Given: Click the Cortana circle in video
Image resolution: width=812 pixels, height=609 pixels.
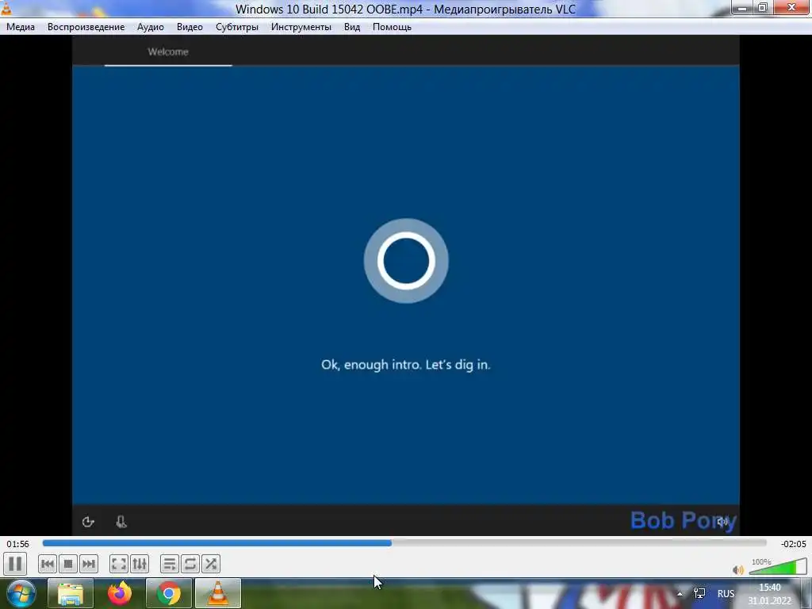Looking at the screenshot, I should pos(406,261).
